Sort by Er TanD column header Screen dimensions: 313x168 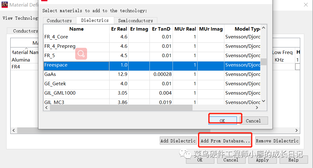pyautogui.click(x=161, y=29)
